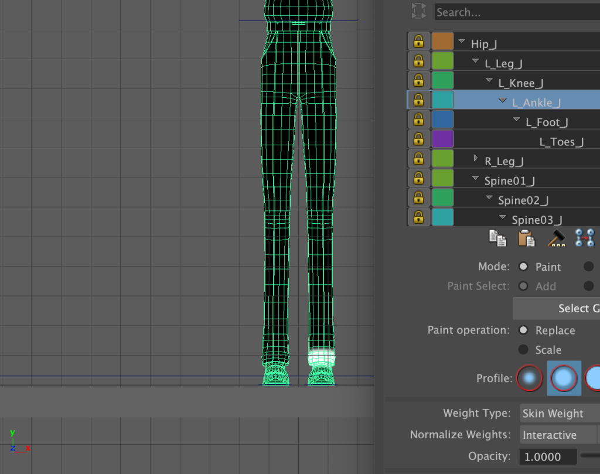The image size is (600, 474).
Task: Select the Gaussian brush profile
Action: pos(530,378)
